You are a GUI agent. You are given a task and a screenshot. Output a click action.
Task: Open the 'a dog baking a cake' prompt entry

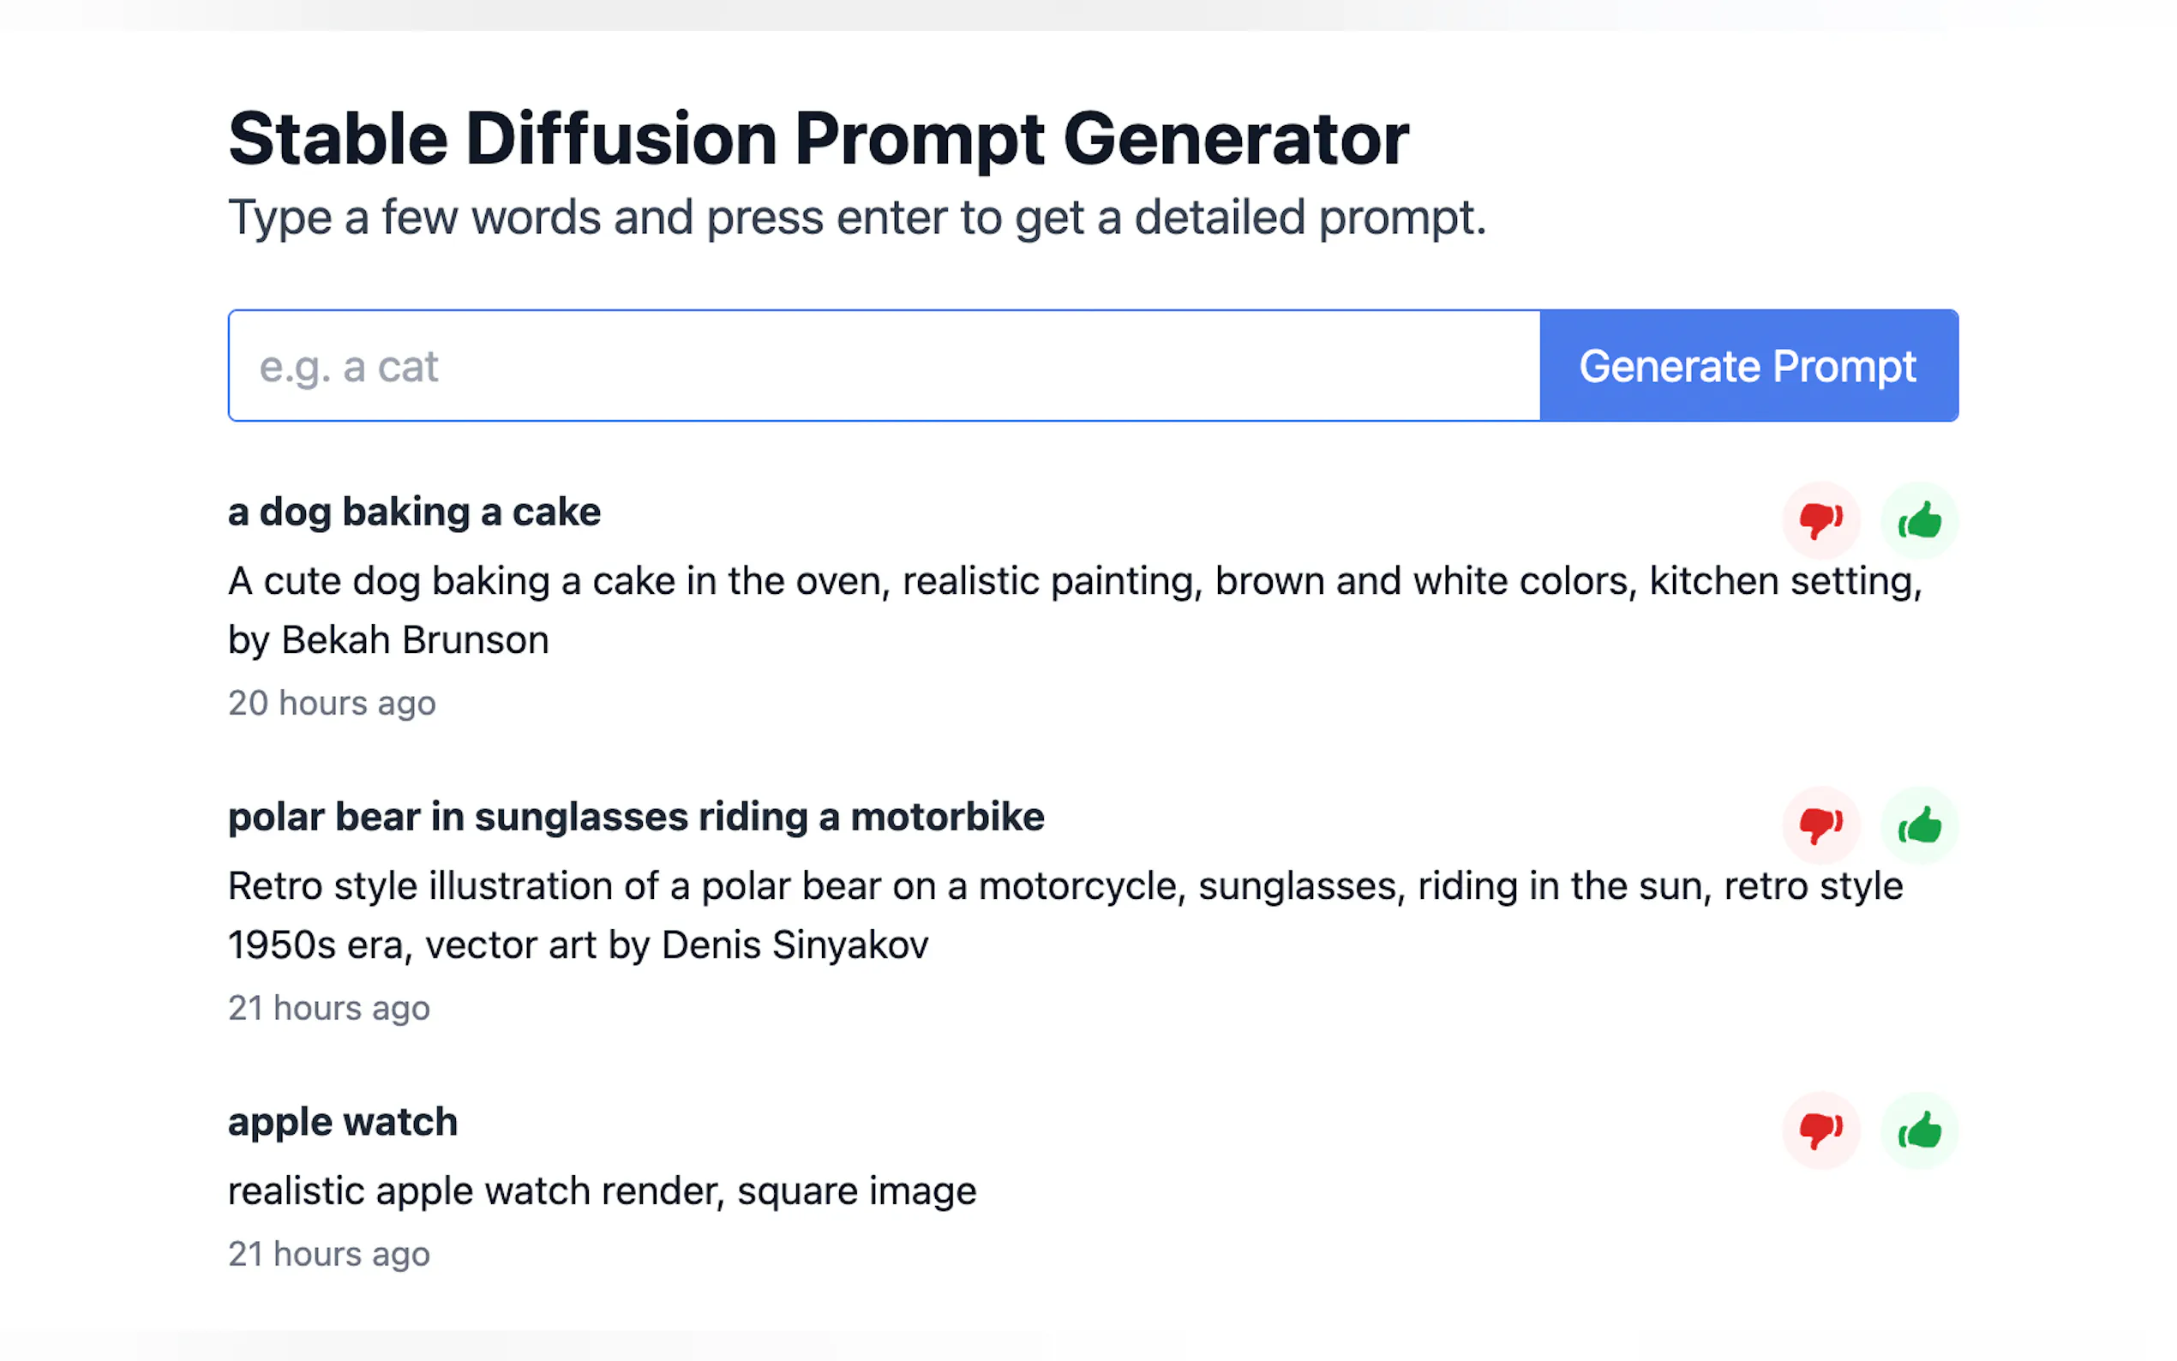[x=414, y=512]
